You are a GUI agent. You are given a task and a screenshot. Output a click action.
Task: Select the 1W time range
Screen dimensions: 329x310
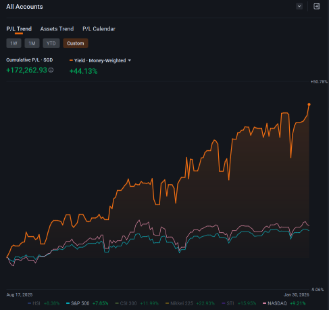tap(14, 43)
